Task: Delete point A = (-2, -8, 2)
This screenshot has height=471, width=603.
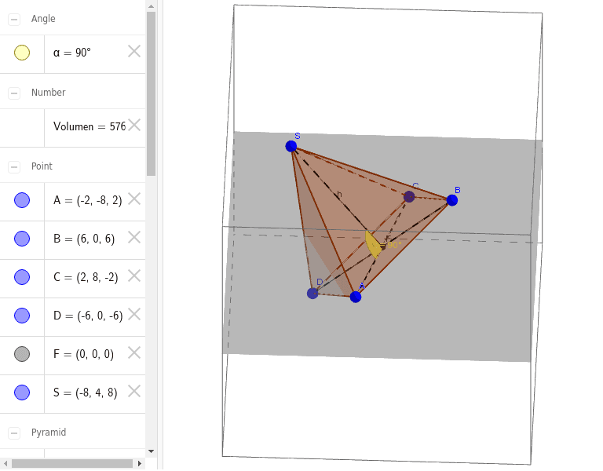Action: (x=134, y=199)
